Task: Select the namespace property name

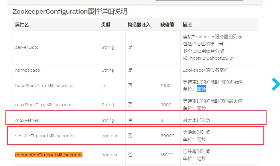Action: point(27,70)
